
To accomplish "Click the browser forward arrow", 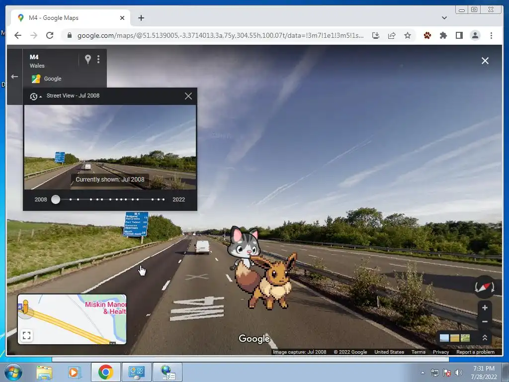I will coord(34,35).
